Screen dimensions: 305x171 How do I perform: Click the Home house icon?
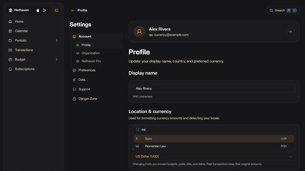[x=10, y=22]
